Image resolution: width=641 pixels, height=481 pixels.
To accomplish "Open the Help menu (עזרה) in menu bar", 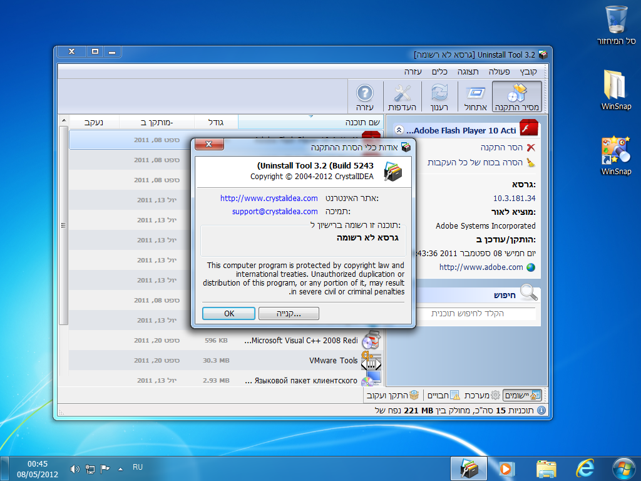I will pos(413,71).
